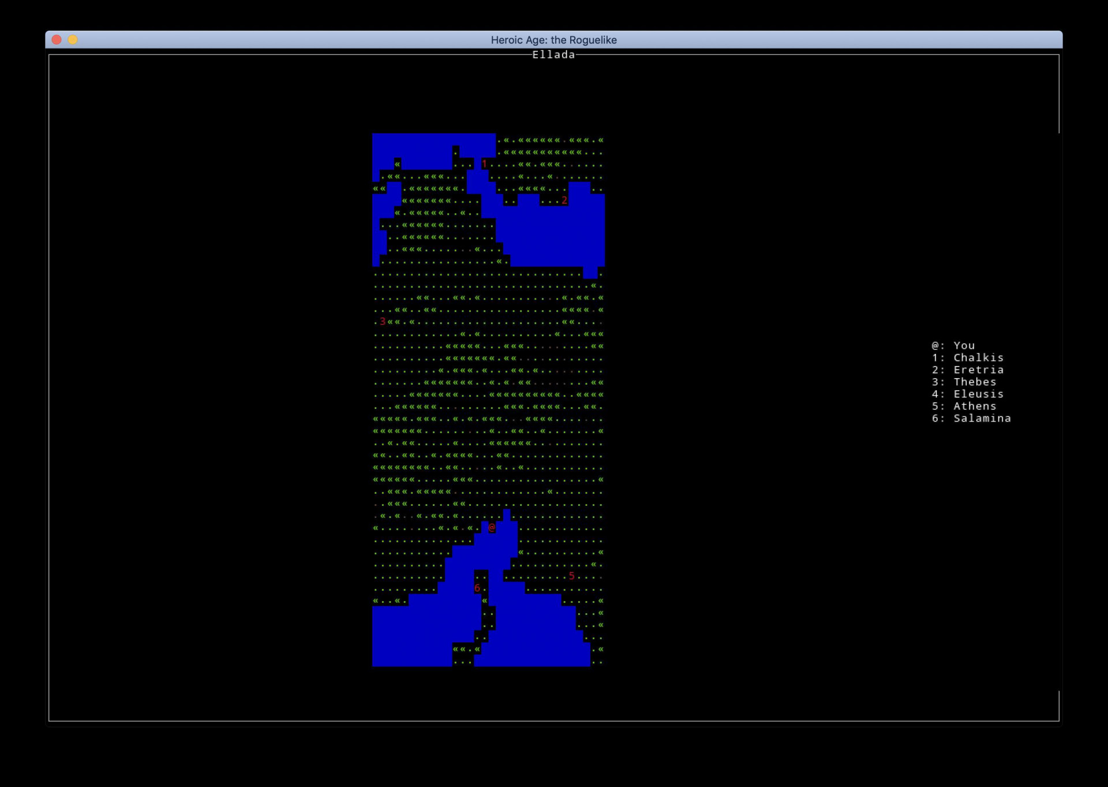
Task: Click the 'Ellada' map title
Action: pos(553,55)
